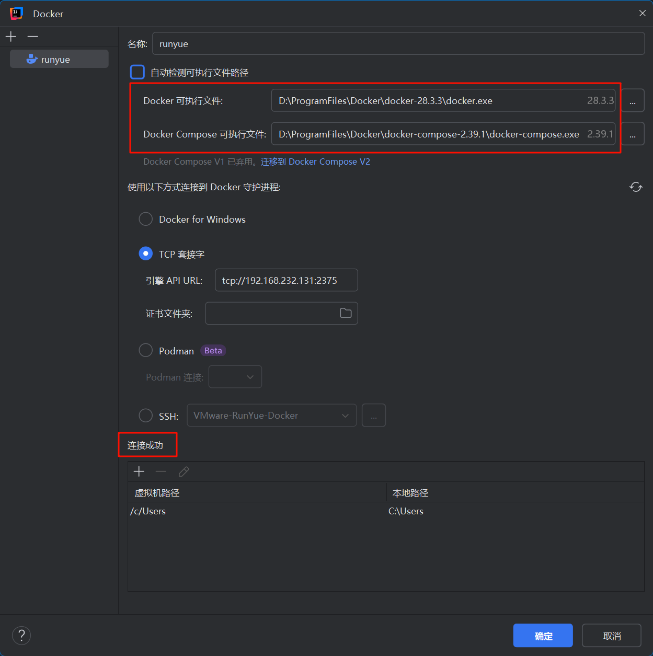
Task: Open the Podman connection dropdown
Action: click(x=235, y=377)
